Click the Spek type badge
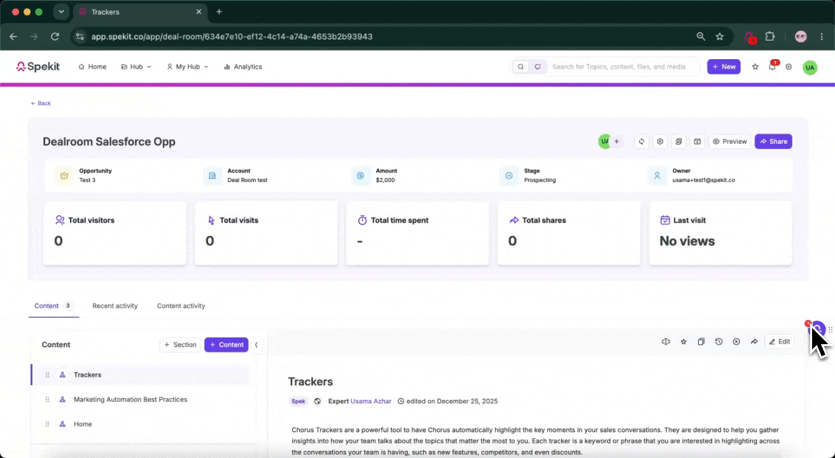The width and height of the screenshot is (835, 458). tap(298, 401)
